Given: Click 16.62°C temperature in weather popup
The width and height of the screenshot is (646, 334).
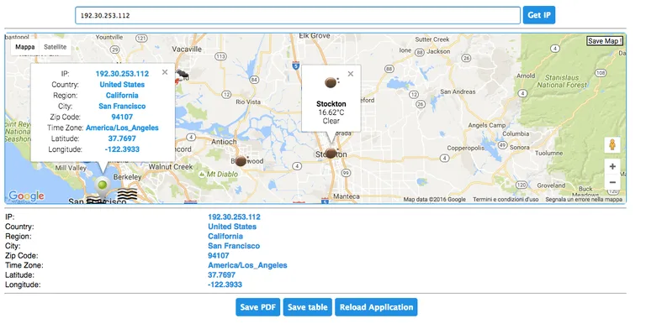Looking at the screenshot, I should click(331, 112).
